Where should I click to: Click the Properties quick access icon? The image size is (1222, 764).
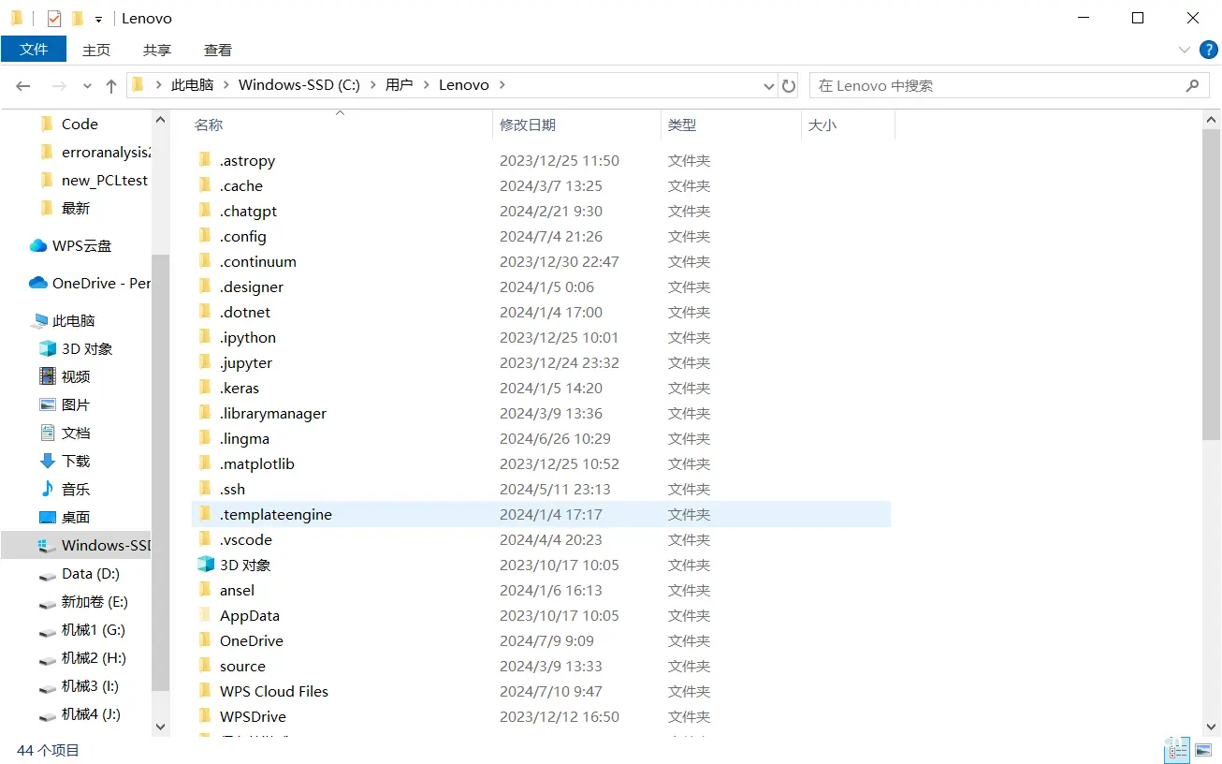[53, 18]
